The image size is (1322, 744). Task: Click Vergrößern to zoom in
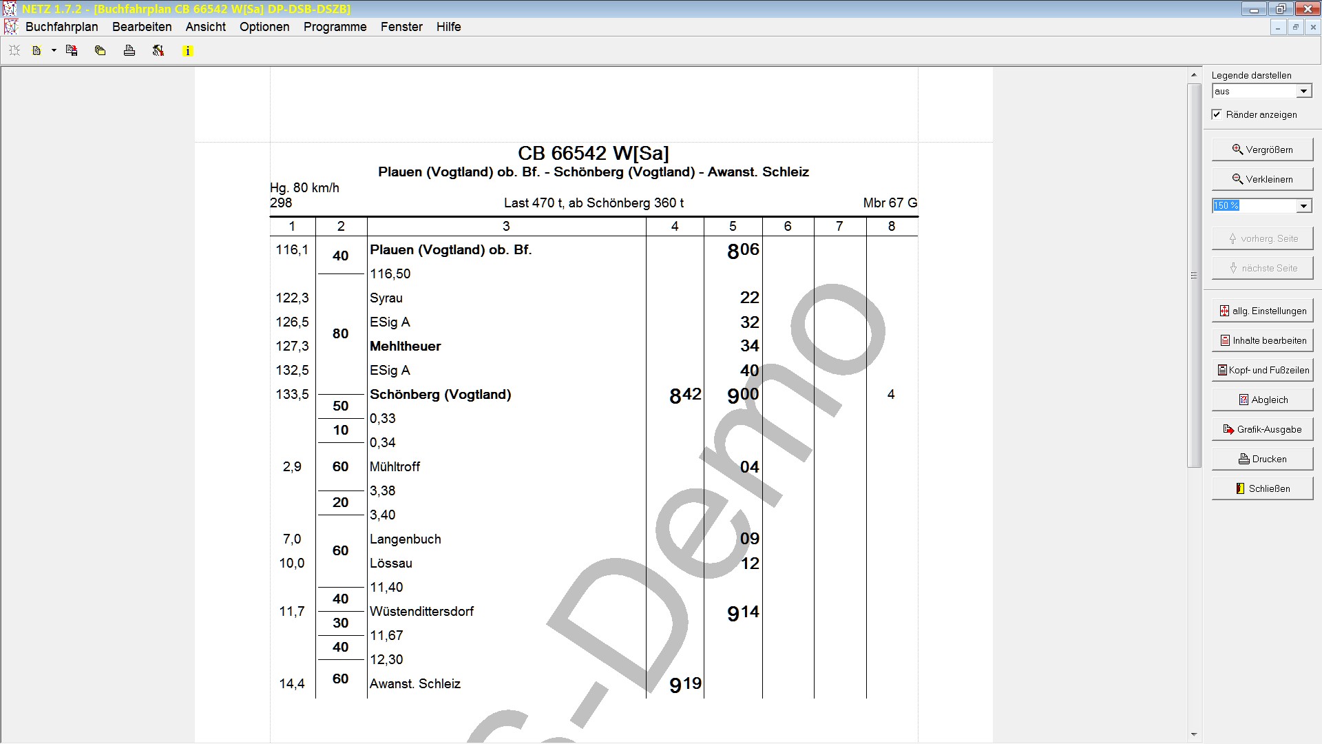(x=1262, y=149)
